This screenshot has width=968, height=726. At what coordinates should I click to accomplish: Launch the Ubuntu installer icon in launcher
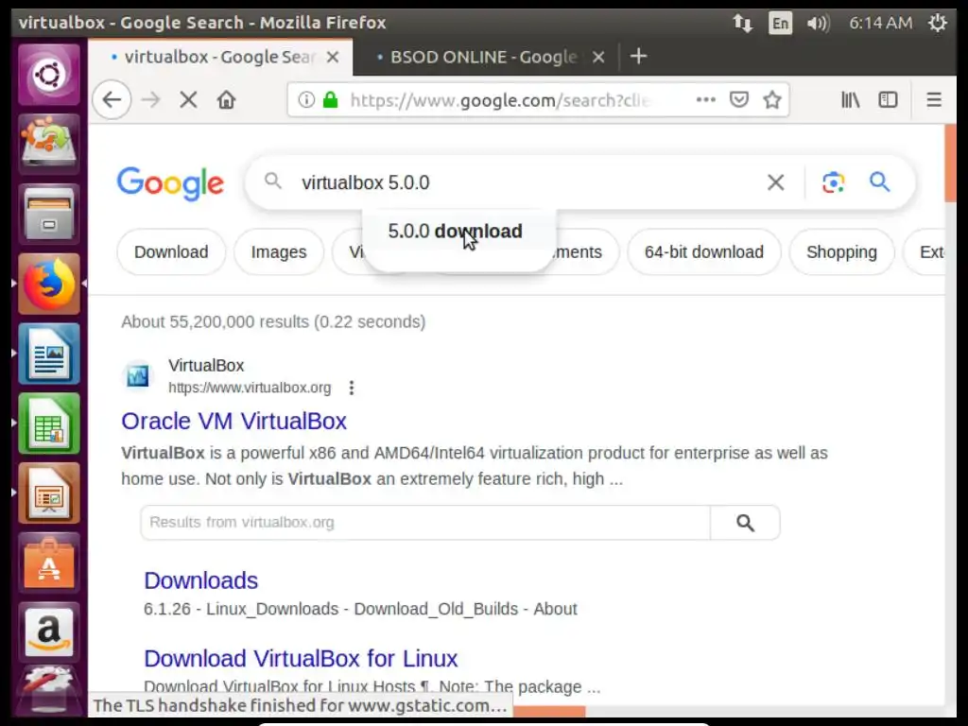tap(49, 144)
